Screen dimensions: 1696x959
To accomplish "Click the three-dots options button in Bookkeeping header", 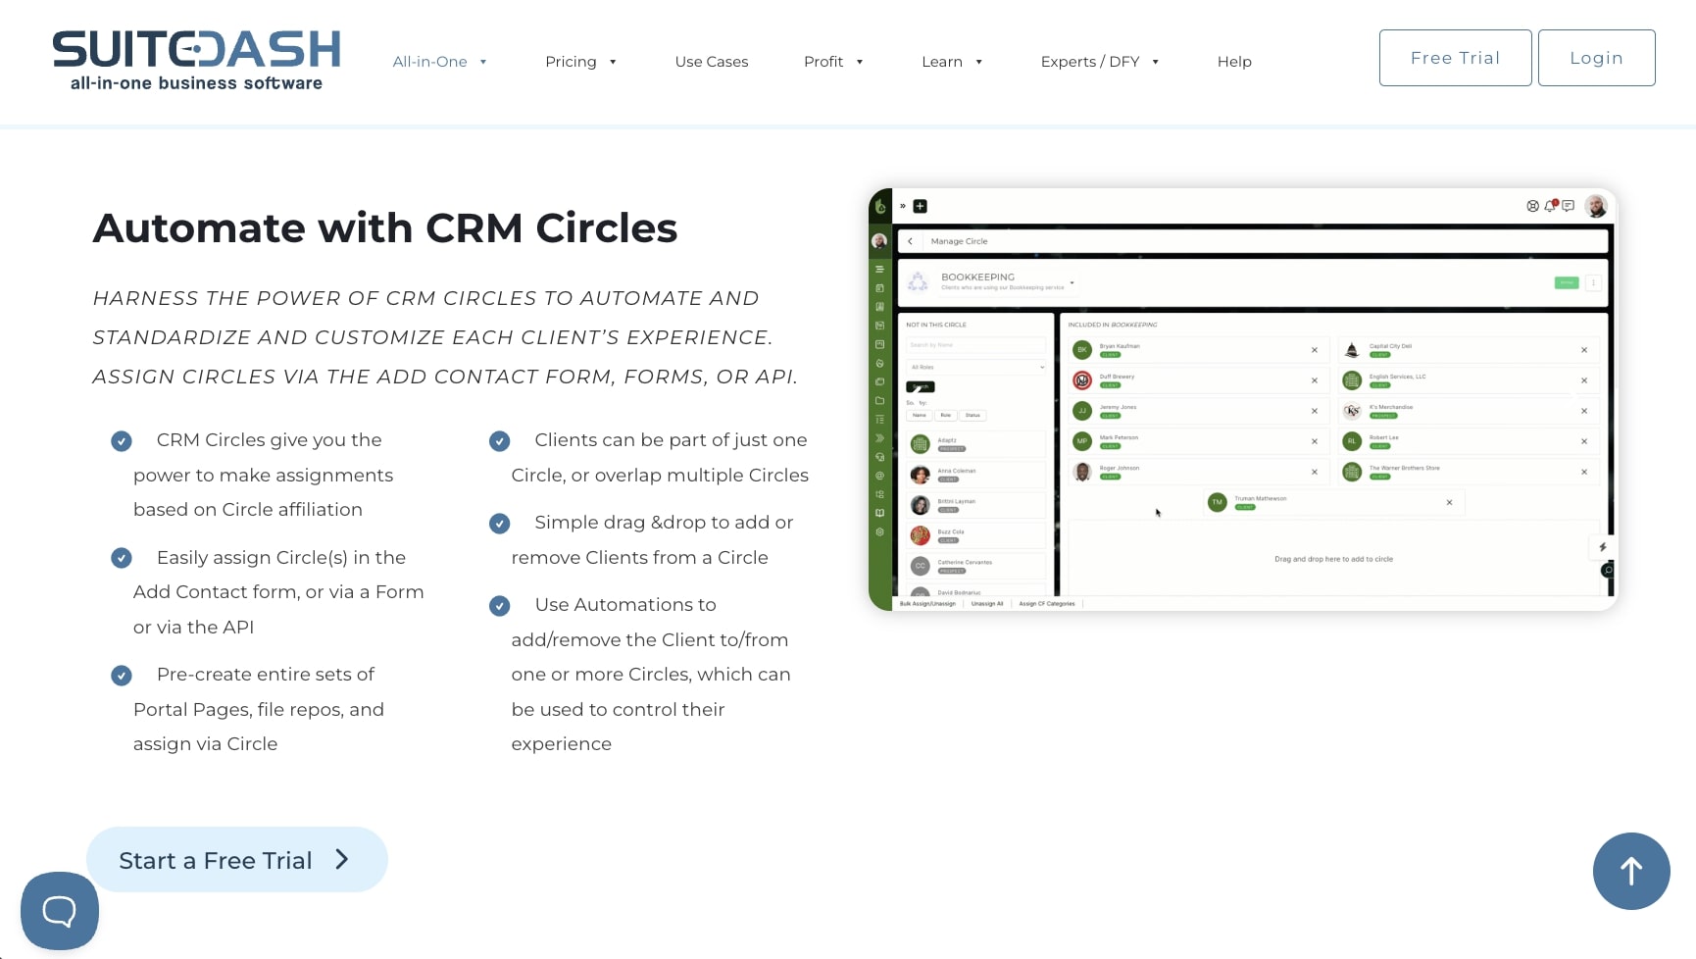I will pos(1593,282).
